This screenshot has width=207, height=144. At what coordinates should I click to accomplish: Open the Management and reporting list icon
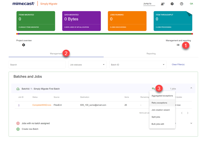point(178,45)
